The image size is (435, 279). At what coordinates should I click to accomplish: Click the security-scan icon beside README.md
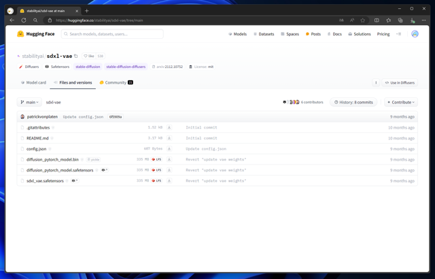[x=52, y=138]
